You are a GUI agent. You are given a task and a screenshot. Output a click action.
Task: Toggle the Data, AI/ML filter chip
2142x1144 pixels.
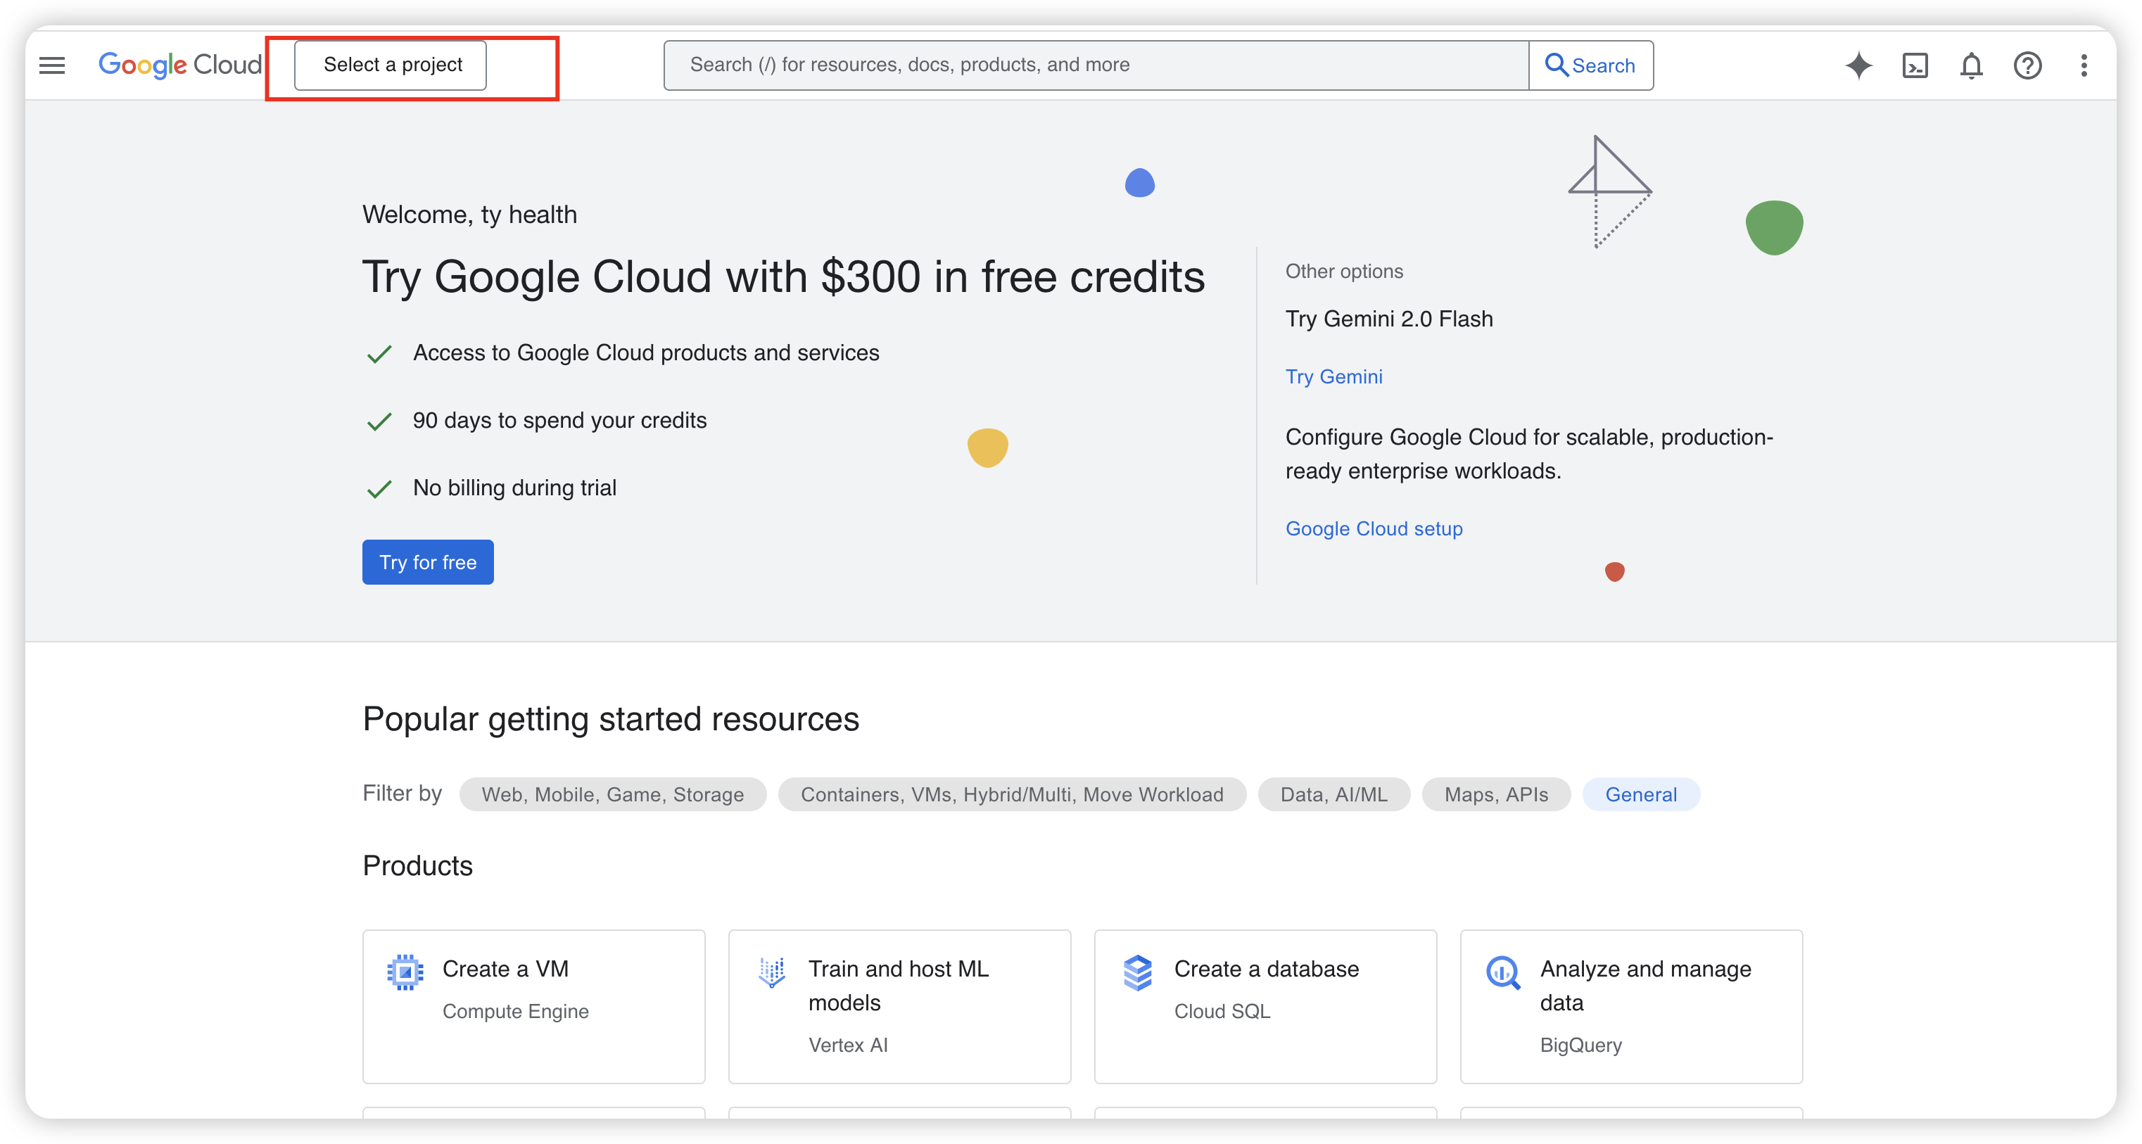1333,794
